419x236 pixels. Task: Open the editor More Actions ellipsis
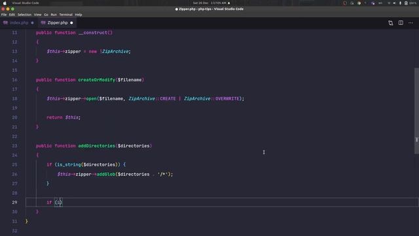(410, 23)
